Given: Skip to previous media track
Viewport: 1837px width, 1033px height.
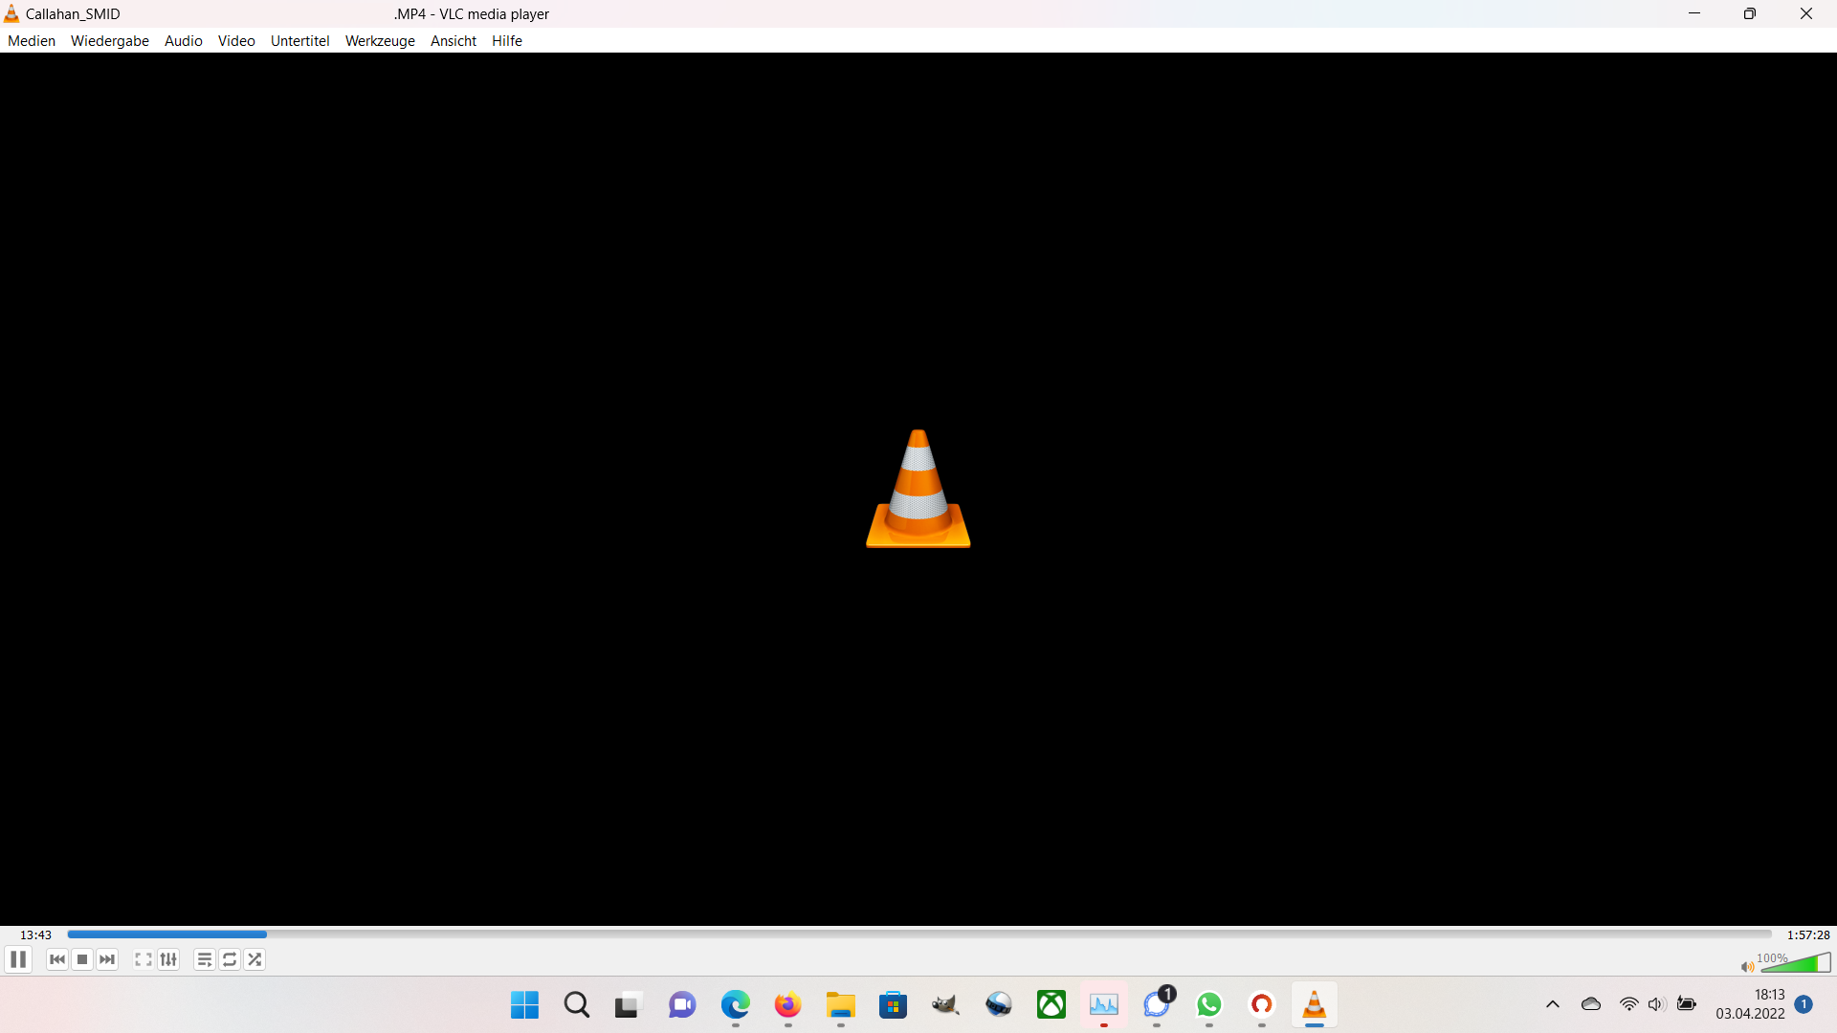Looking at the screenshot, I should pos(57,959).
